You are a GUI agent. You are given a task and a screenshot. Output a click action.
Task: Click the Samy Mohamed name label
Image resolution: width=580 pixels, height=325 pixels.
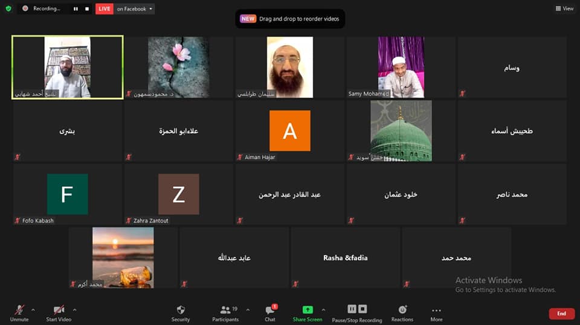pyautogui.click(x=369, y=94)
